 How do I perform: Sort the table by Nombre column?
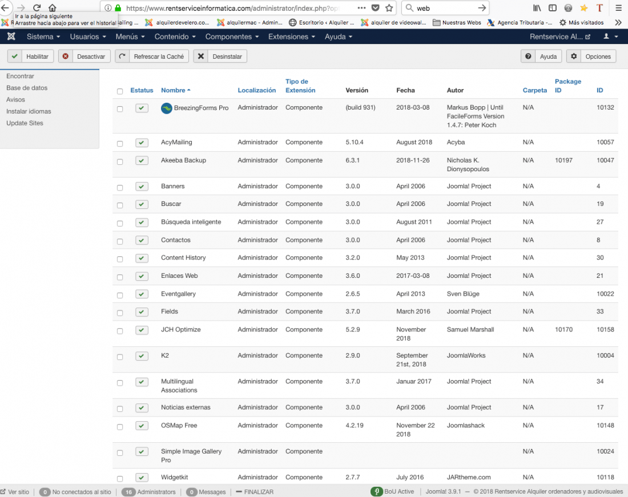(175, 90)
